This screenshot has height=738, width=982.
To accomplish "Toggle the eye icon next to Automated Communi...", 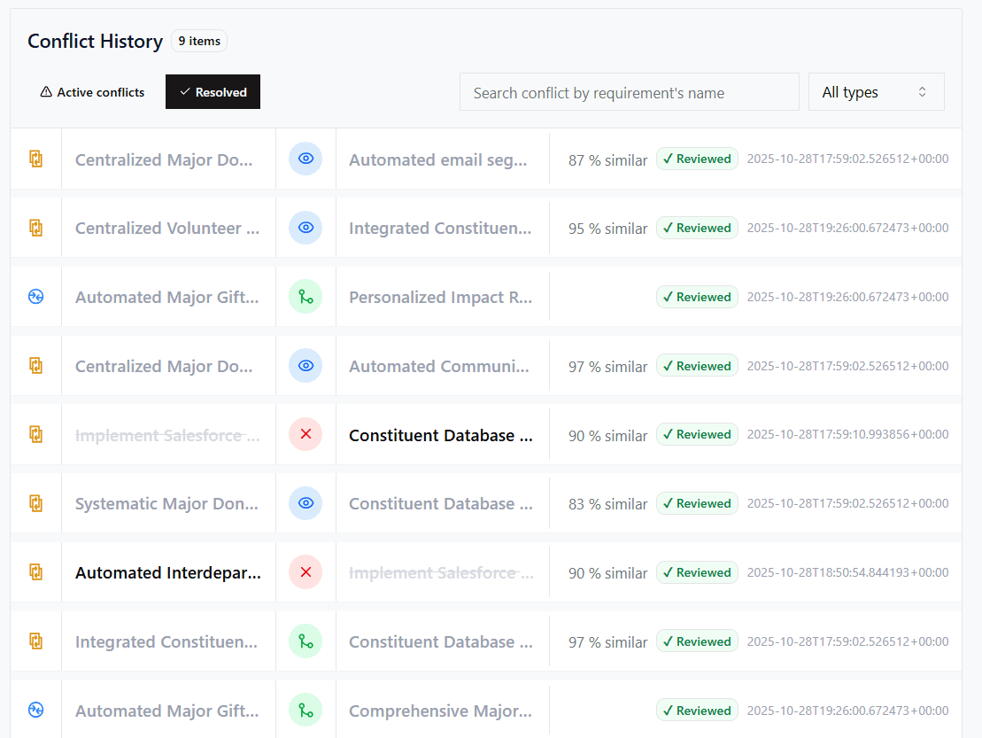I will [x=305, y=365].
